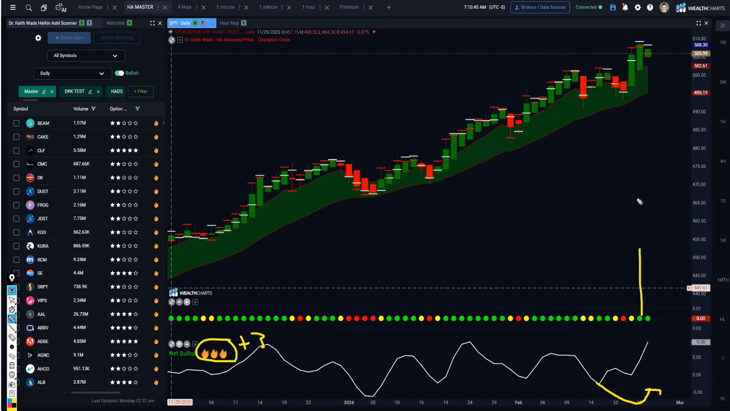Save the workspace with the floppy icon
Viewport: 730px width, 411px height.
613,7
